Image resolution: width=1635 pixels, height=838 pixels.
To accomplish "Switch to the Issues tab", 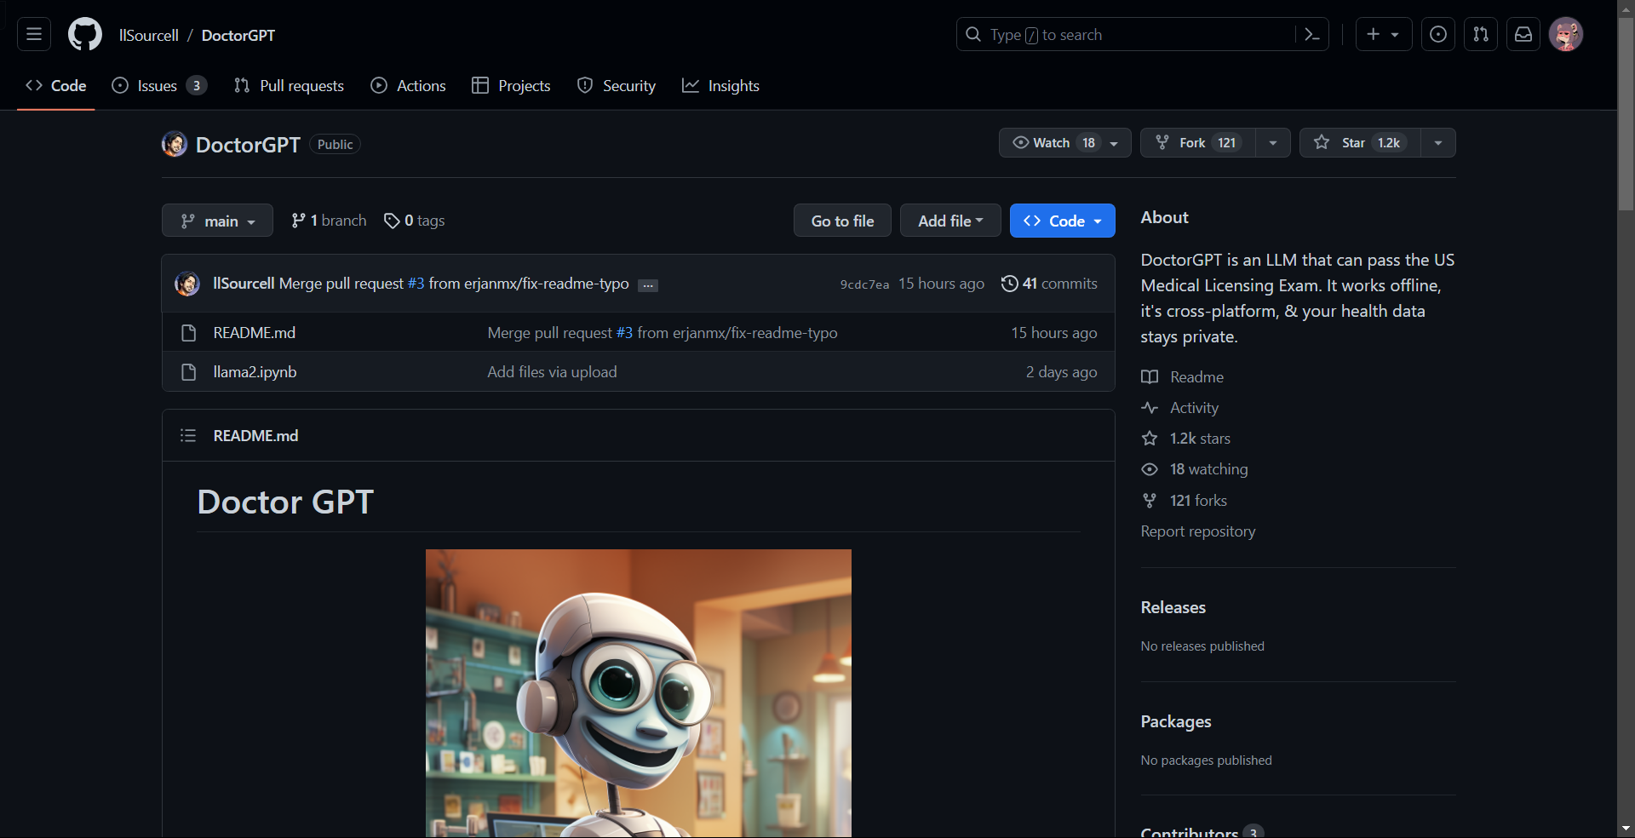I will click(158, 86).
